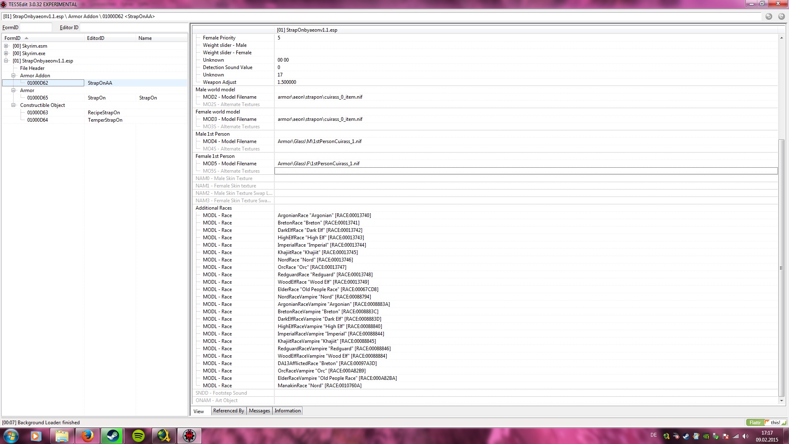This screenshot has width=789, height=444.
Task: Open the volume speaker tray icon
Action: point(745,436)
